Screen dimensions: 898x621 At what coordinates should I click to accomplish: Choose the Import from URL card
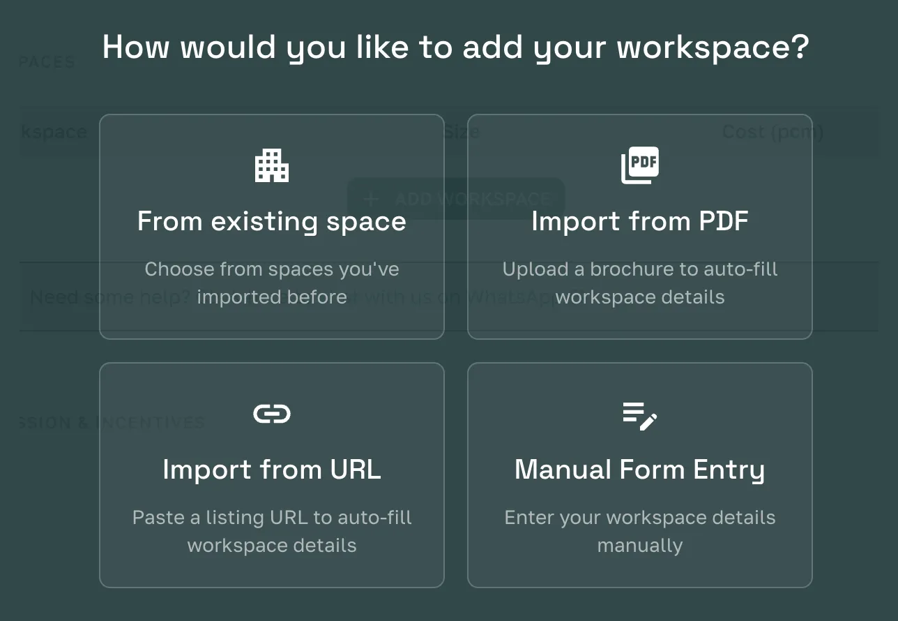tap(272, 474)
